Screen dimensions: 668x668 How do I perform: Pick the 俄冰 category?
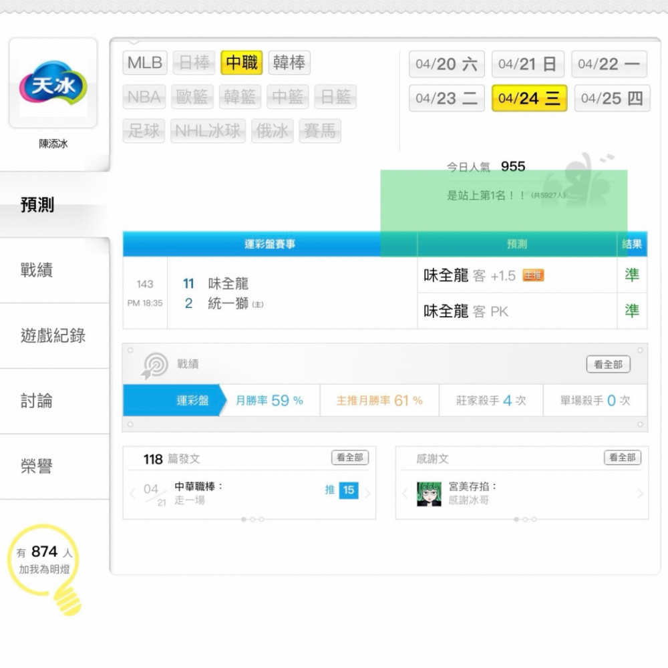273,131
